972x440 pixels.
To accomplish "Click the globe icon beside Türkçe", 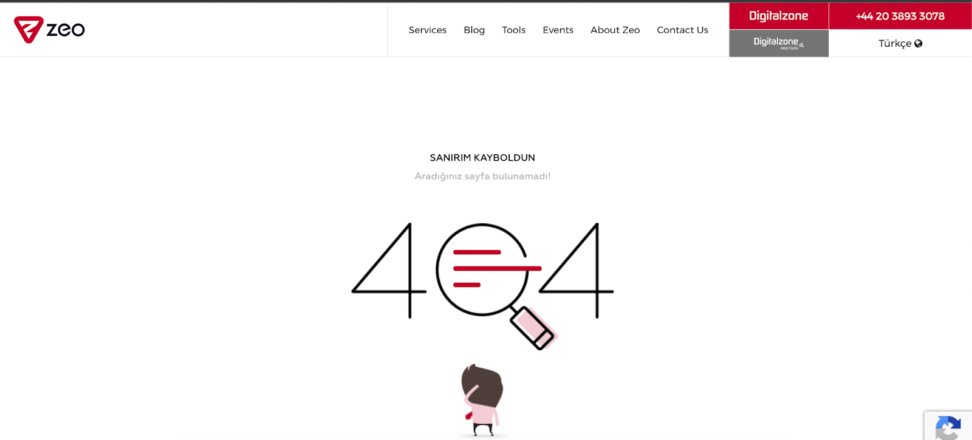I will [919, 43].
